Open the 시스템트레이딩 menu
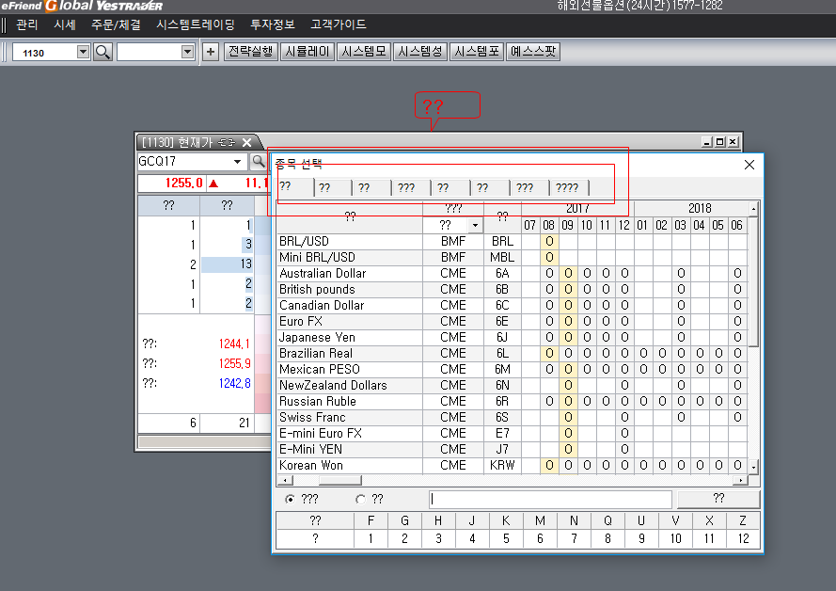 pos(196,24)
